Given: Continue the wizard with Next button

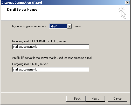Looking at the screenshot, I should (x=95, y=99).
